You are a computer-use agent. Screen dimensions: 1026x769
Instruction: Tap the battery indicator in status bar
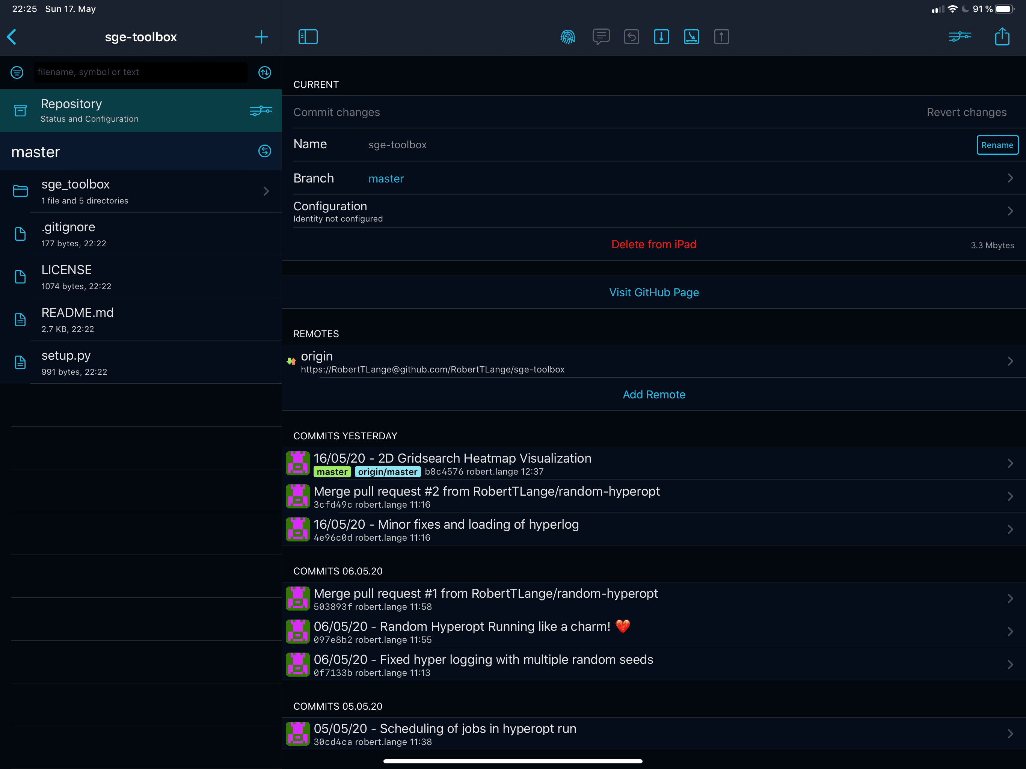pyautogui.click(x=1005, y=9)
